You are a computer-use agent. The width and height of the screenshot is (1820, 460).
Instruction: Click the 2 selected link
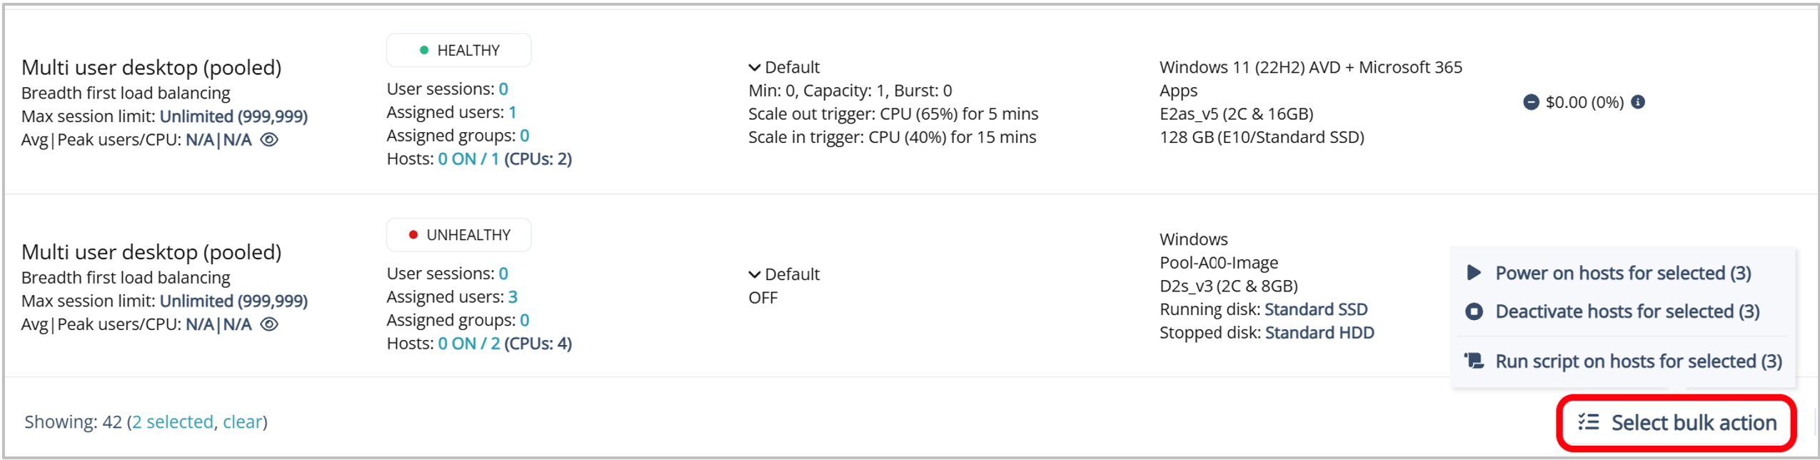(172, 422)
